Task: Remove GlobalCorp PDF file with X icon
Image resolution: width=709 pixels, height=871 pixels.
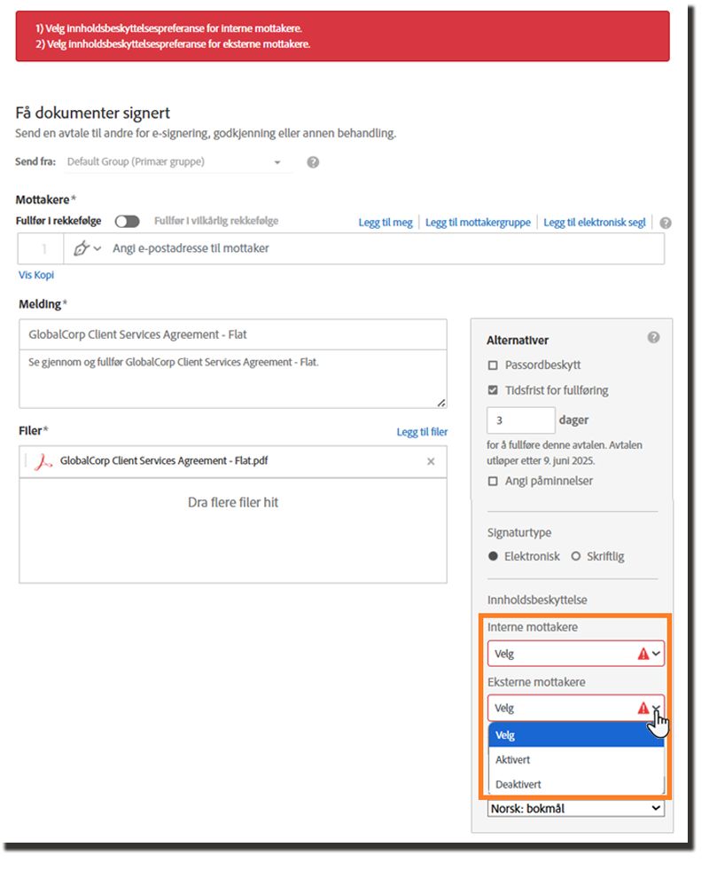Action: pyautogui.click(x=431, y=461)
